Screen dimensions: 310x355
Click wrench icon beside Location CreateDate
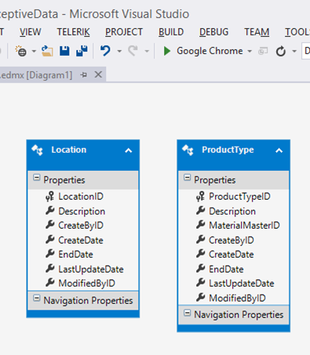50,240
